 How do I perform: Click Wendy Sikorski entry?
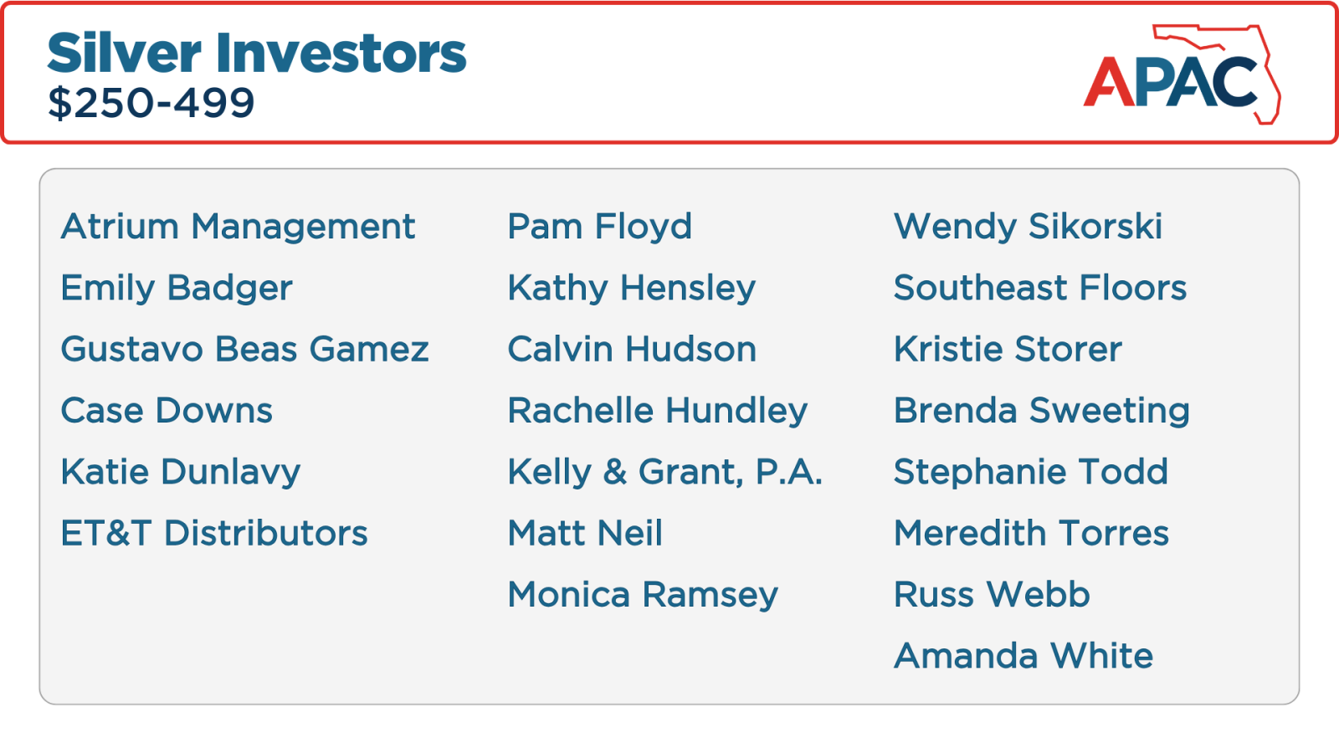tap(1029, 226)
